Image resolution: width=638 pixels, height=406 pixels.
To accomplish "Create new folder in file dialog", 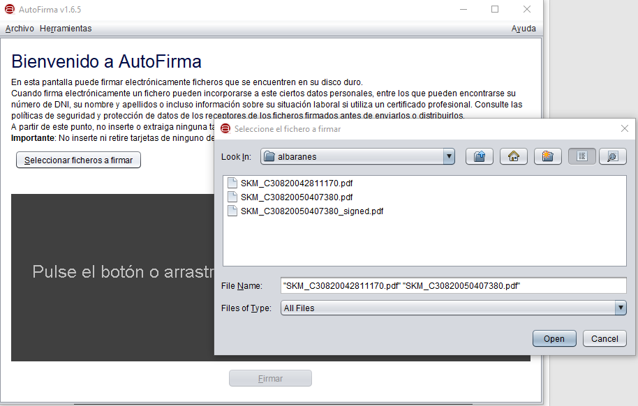I will pyautogui.click(x=548, y=157).
